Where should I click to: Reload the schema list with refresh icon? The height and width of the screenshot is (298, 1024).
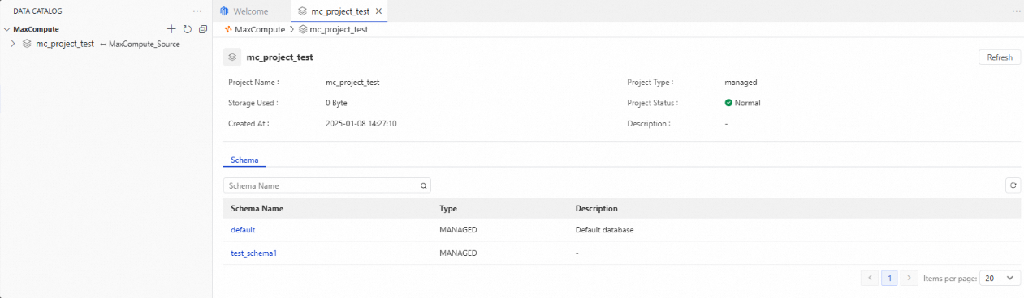coord(1013,185)
